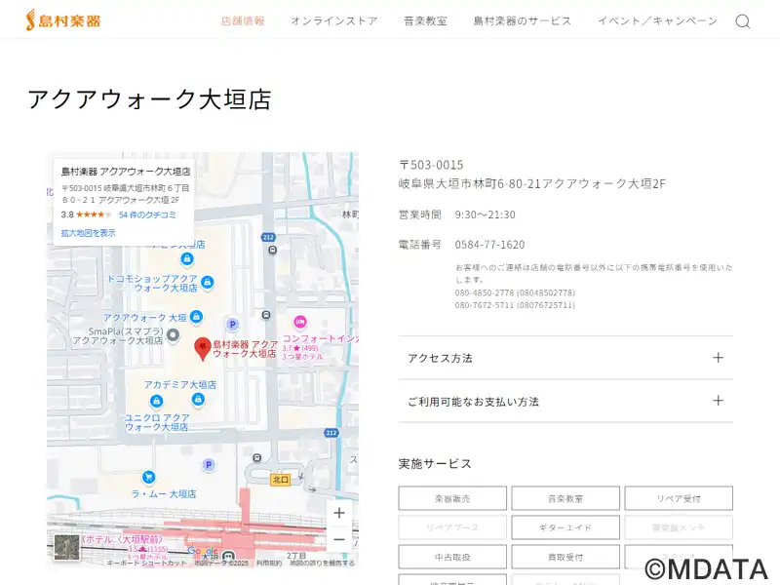
Task: Click the 島村楽器 logo
Action: tap(63, 20)
